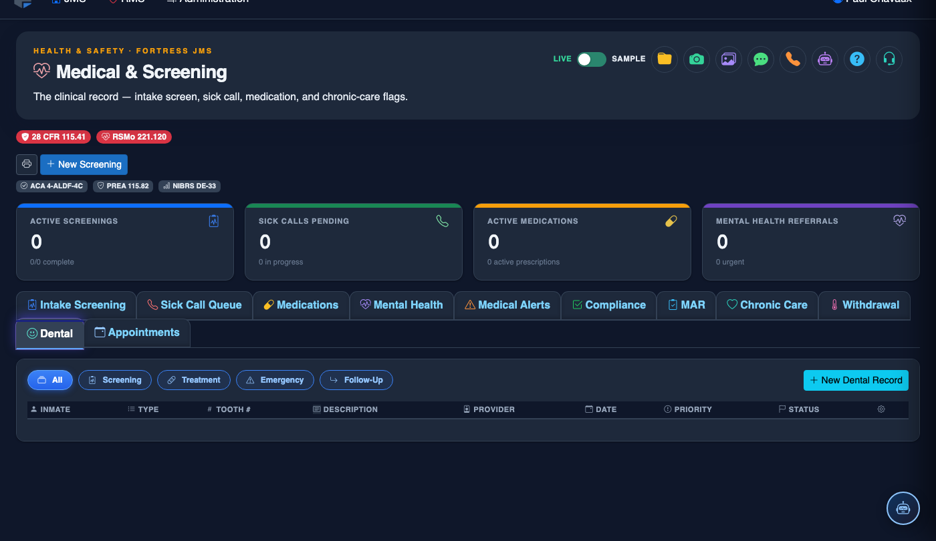Open the green chat bubble icon
Screen dimensions: 936x541
pyautogui.click(x=760, y=59)
